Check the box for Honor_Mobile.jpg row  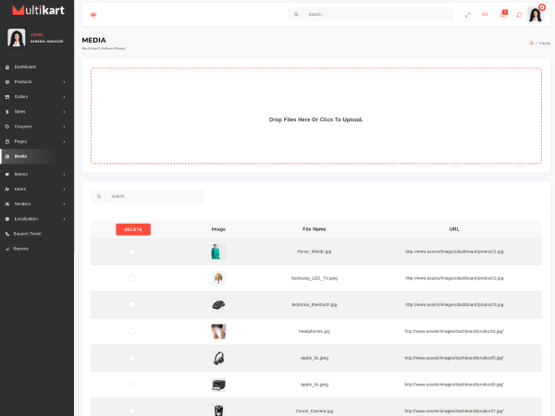132,251
